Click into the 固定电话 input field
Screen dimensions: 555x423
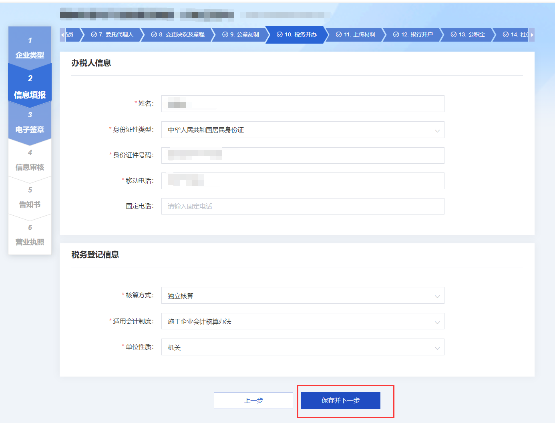coord(302,206)
